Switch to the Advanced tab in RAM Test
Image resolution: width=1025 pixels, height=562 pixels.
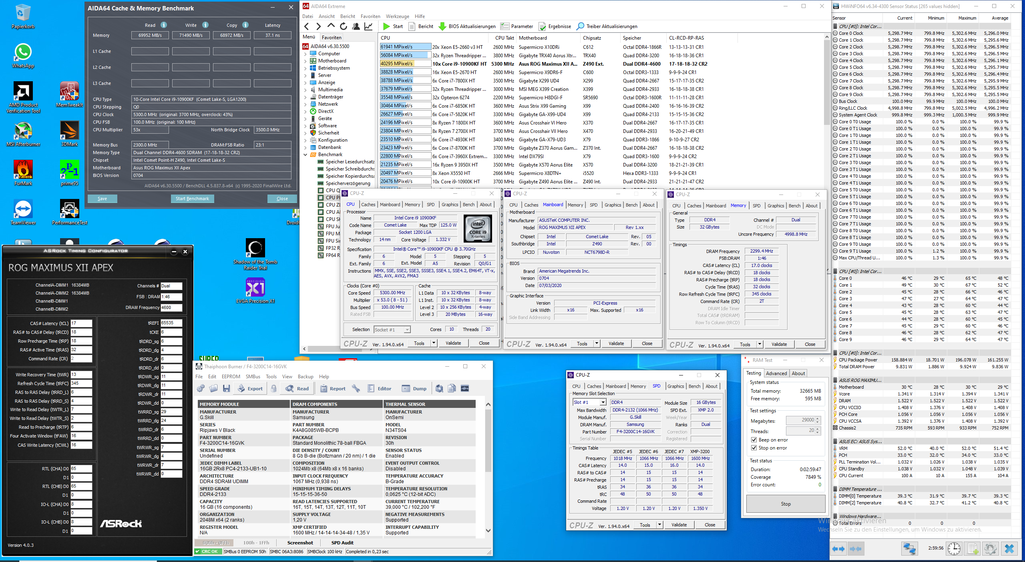coord(776,373)
